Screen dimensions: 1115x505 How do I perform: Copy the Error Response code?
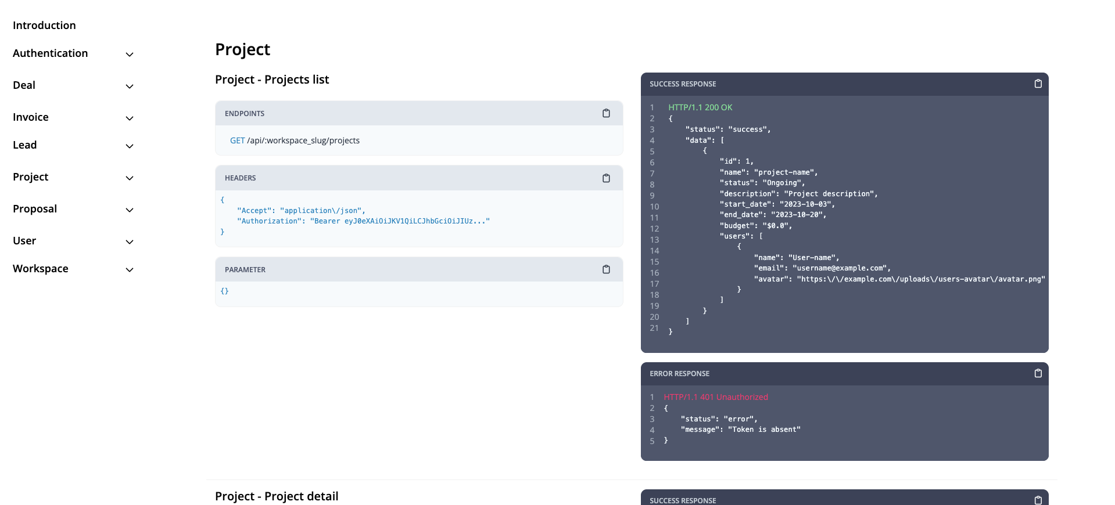[1038, 373]
